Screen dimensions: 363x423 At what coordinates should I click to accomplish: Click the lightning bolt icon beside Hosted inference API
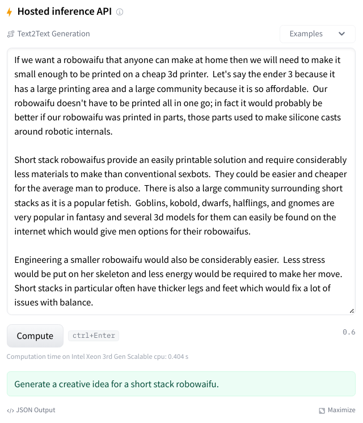[10, 12]
